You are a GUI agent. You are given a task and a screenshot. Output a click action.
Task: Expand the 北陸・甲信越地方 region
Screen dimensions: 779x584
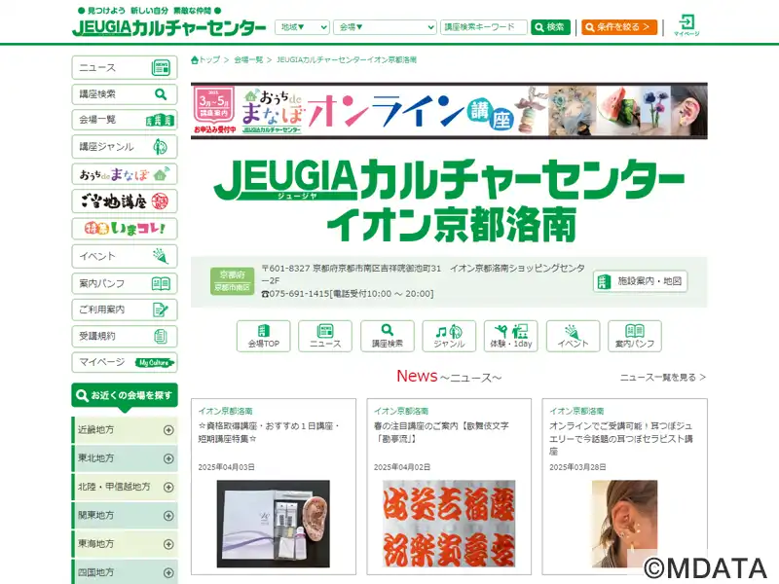point(125,487)
